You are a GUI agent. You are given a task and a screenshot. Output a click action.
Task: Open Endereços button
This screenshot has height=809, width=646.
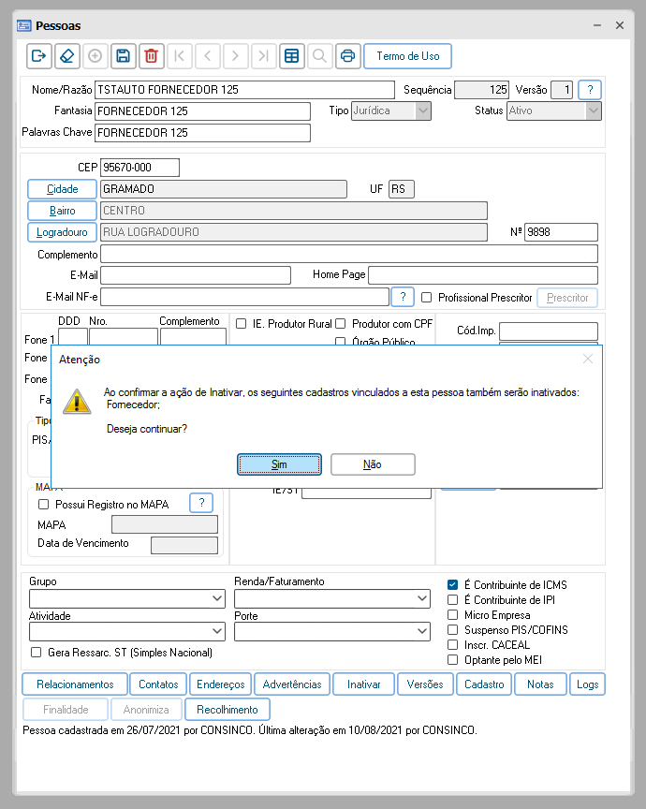pos(220,684)
